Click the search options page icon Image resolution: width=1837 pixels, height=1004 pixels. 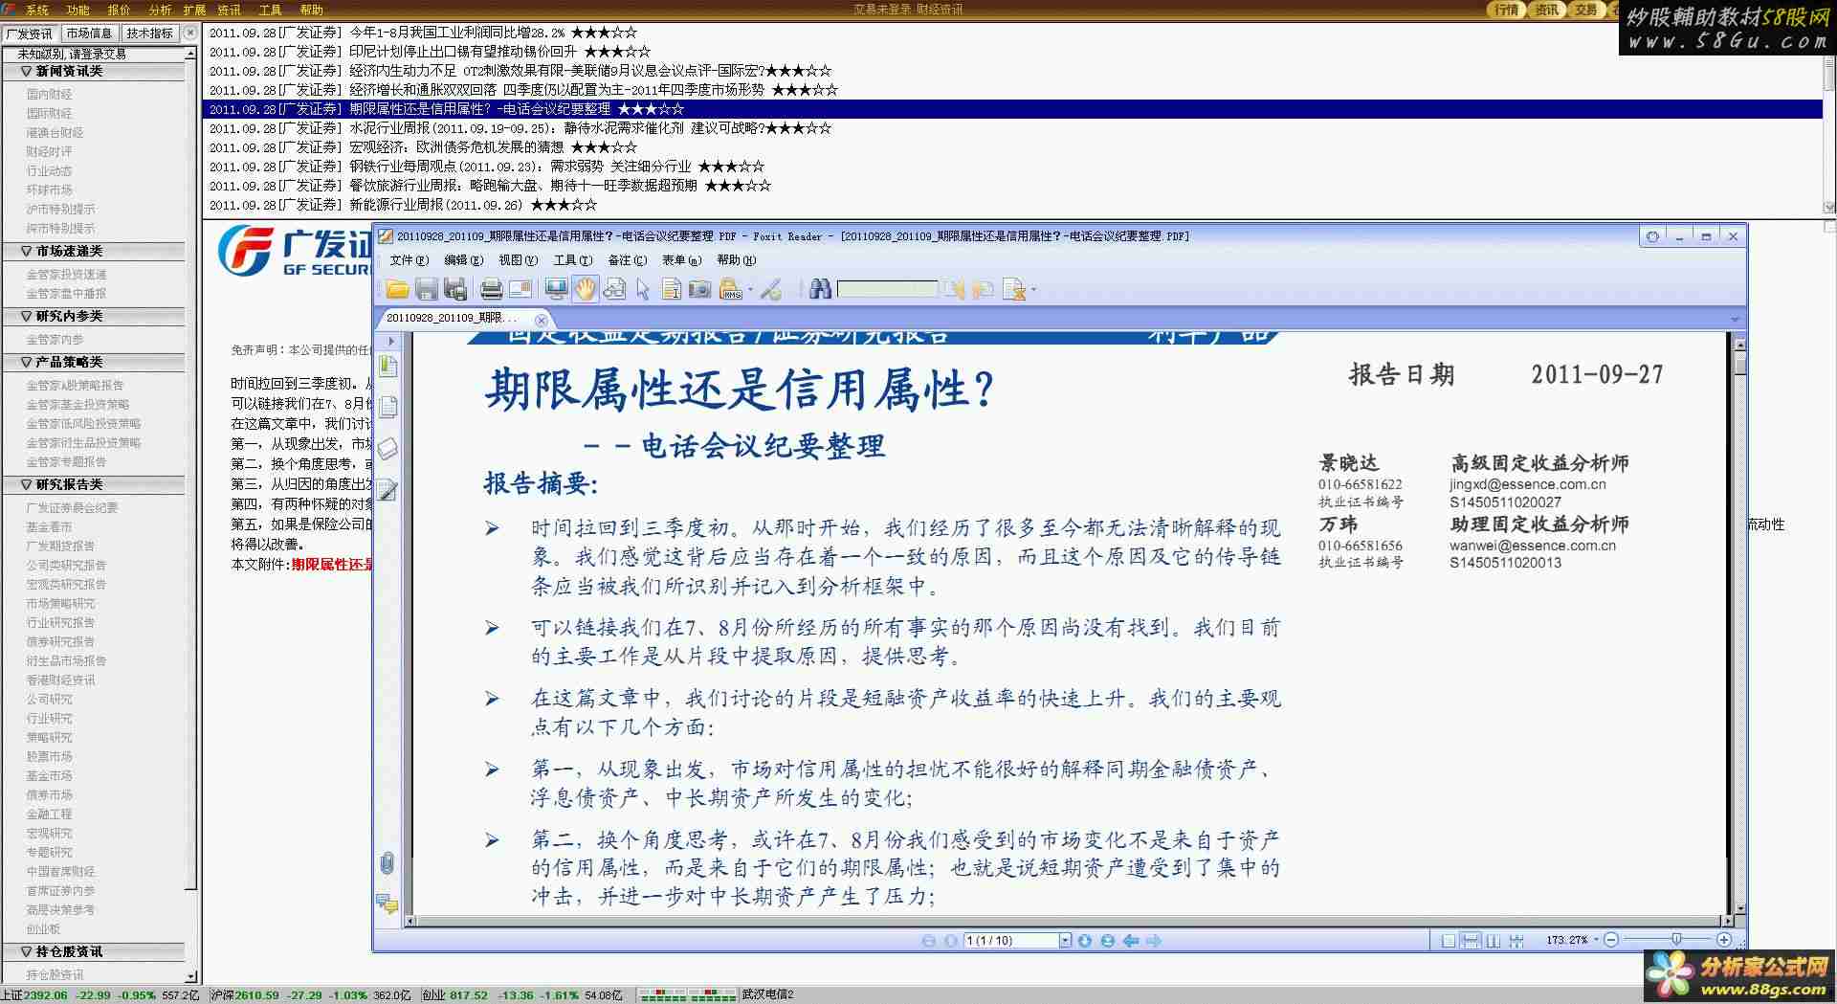(1014, 289)
